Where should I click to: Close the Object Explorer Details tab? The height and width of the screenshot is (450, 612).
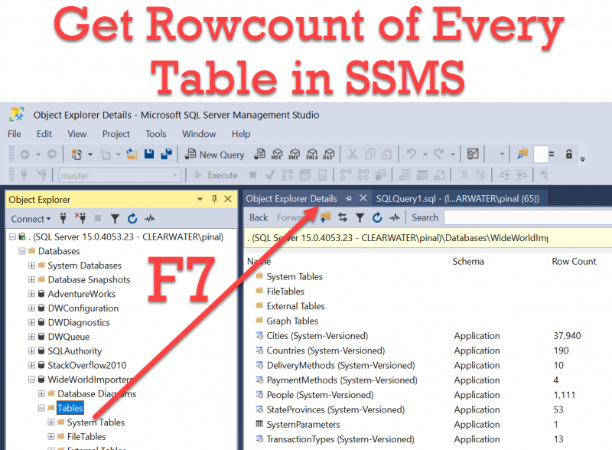tap(363, 198)
